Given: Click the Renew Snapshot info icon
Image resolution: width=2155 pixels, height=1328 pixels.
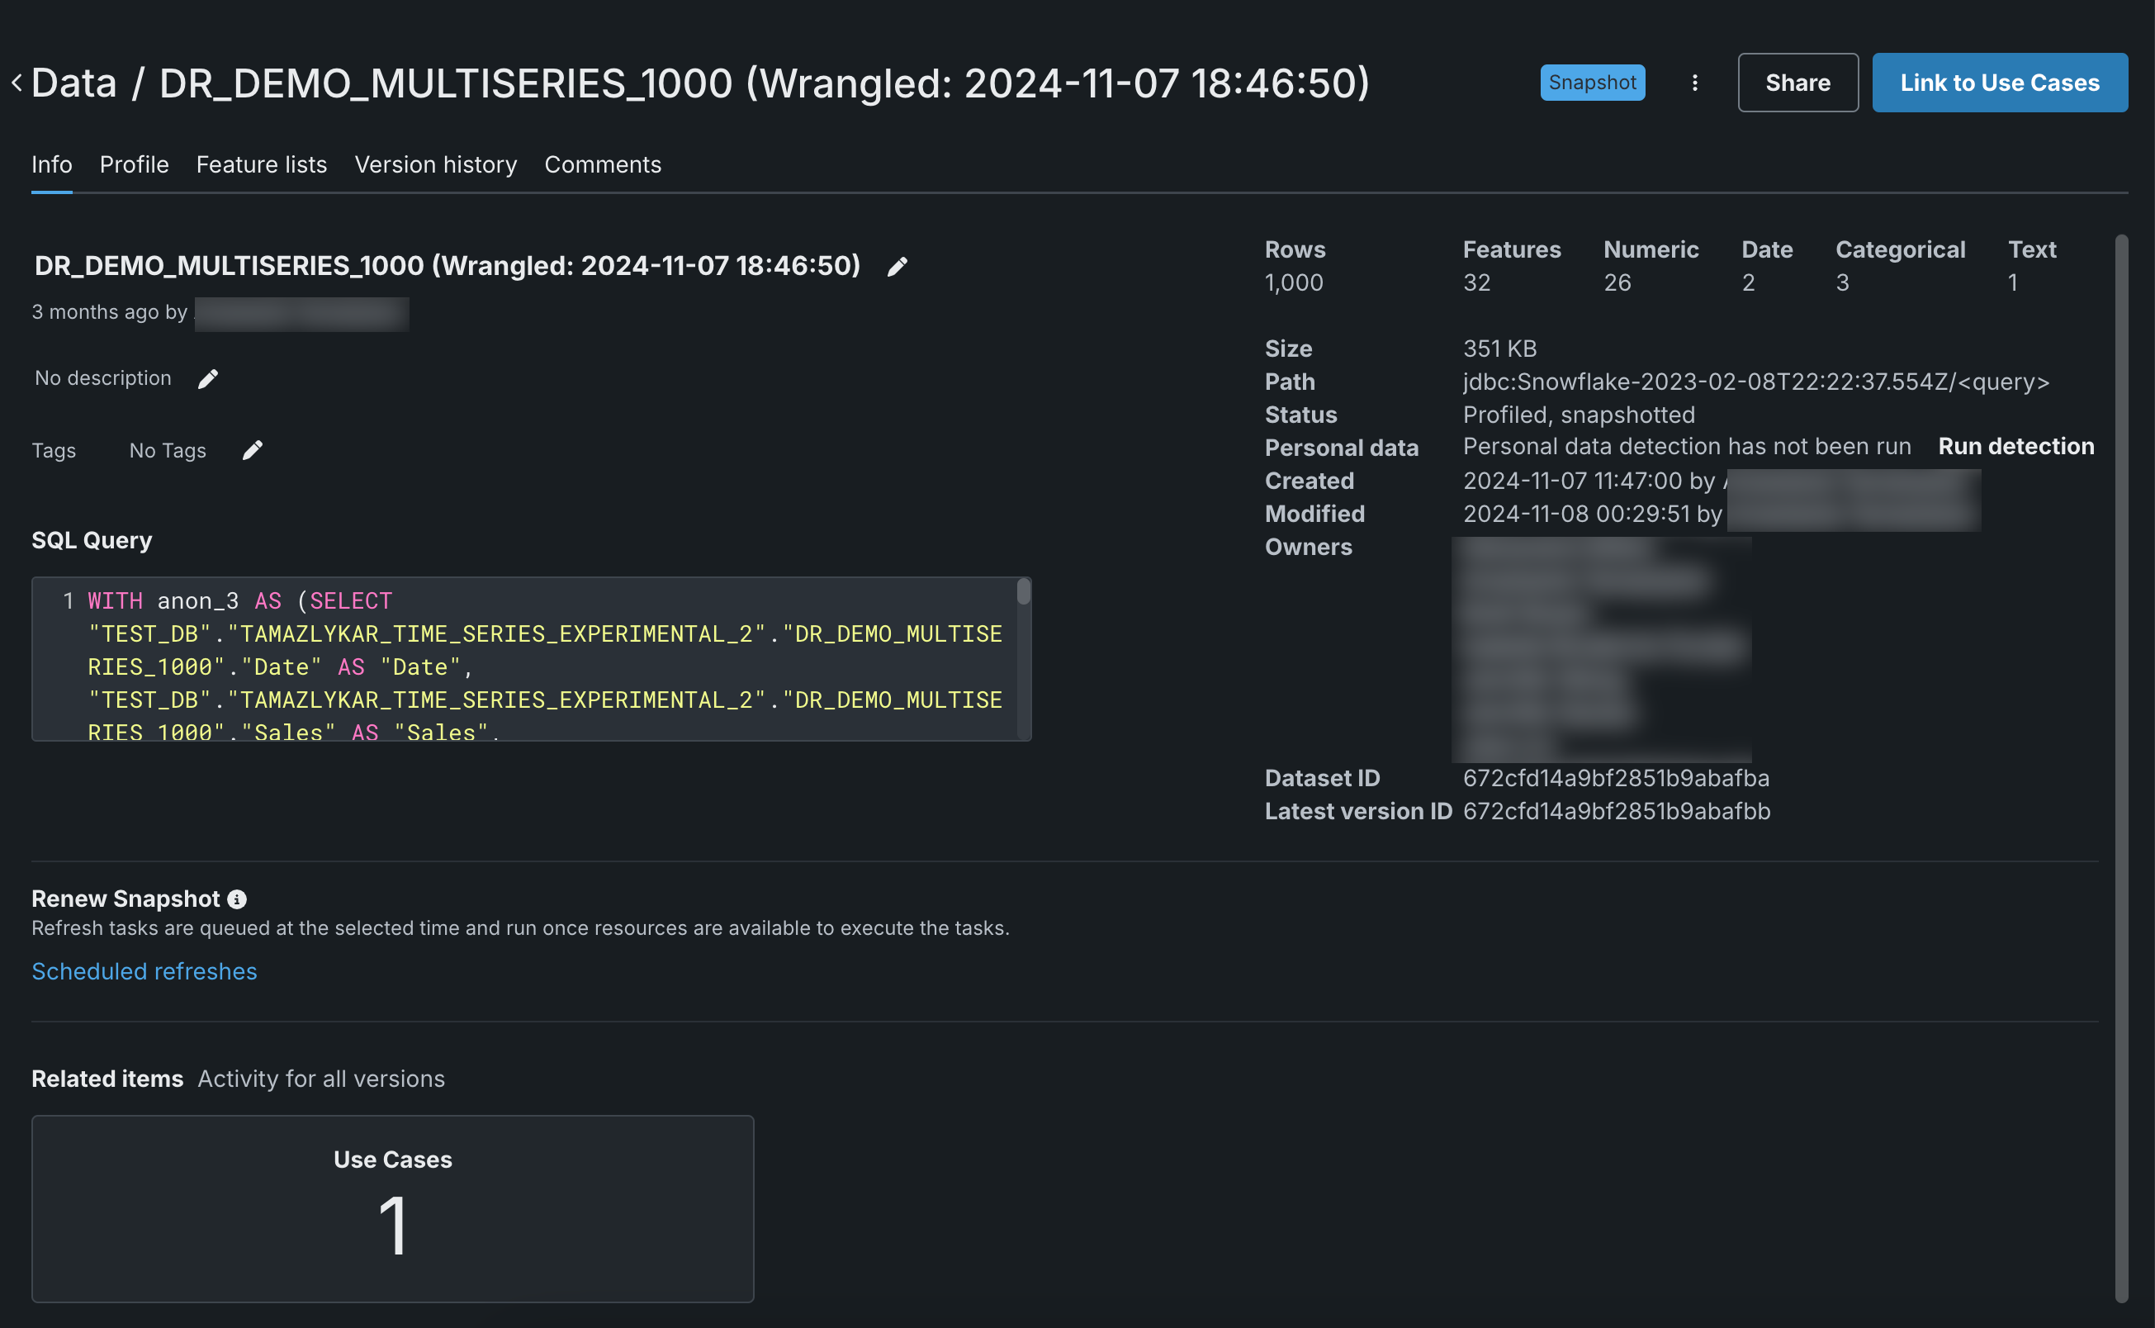Looking at the screenshot, I should coord(237,899).
